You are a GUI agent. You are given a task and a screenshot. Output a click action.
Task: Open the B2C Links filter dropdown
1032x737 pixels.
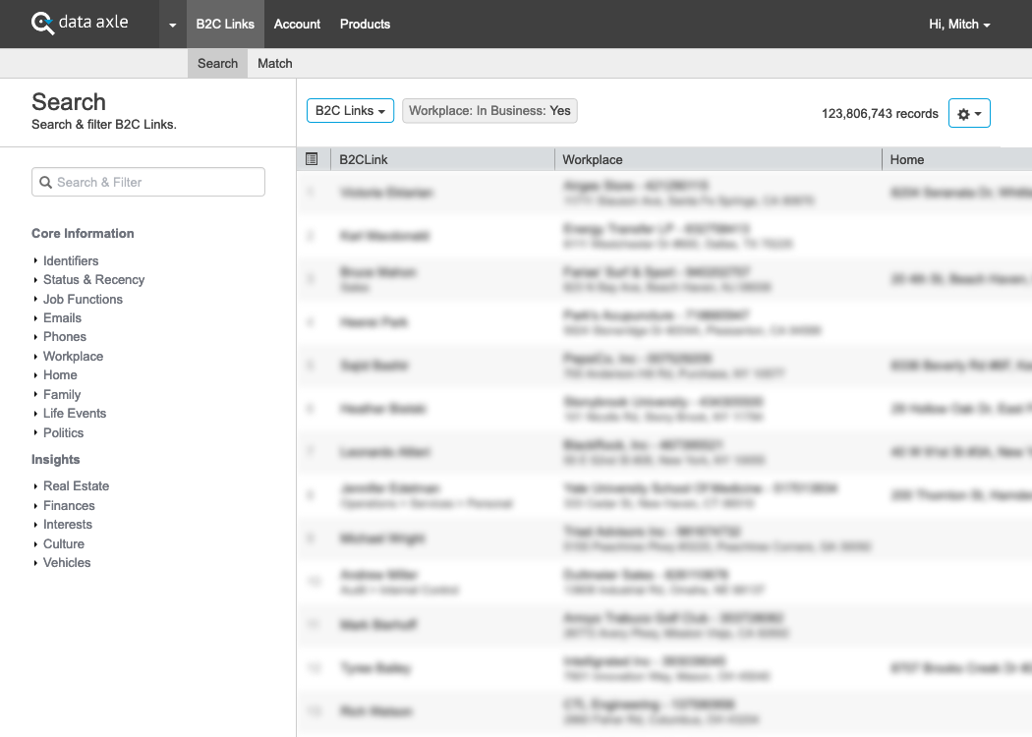(x=350, y=111)
